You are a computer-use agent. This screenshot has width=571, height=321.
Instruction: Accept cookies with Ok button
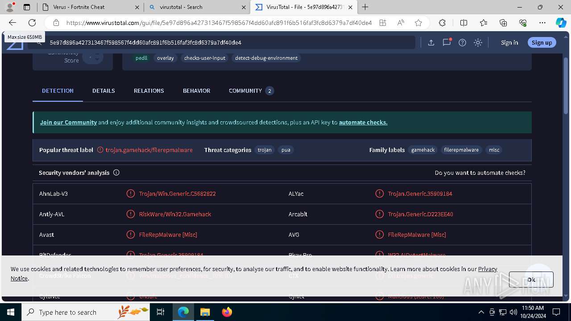(x=531, y=280)
